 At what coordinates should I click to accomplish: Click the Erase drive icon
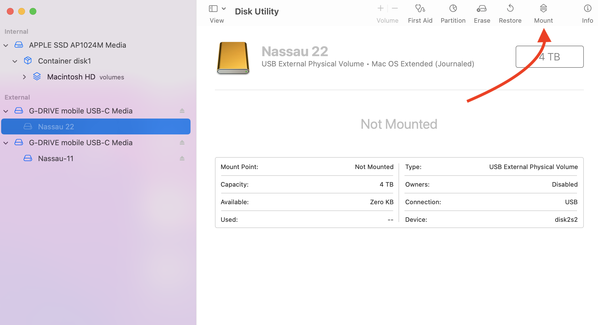click(482, 9)
